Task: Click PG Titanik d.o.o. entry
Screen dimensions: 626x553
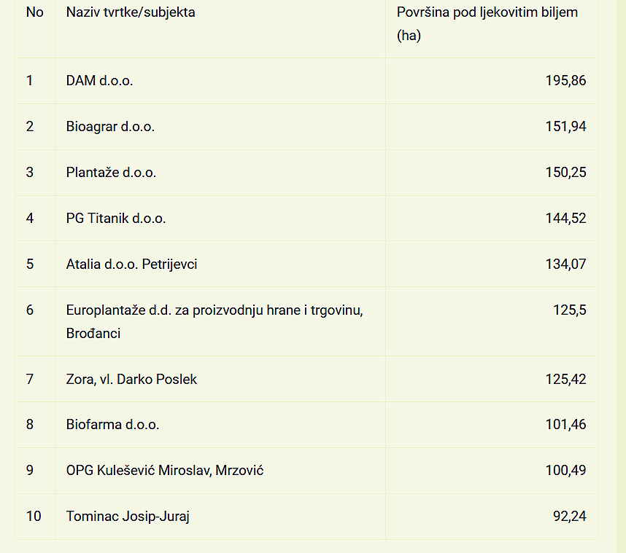Action: tap(116, 218)
